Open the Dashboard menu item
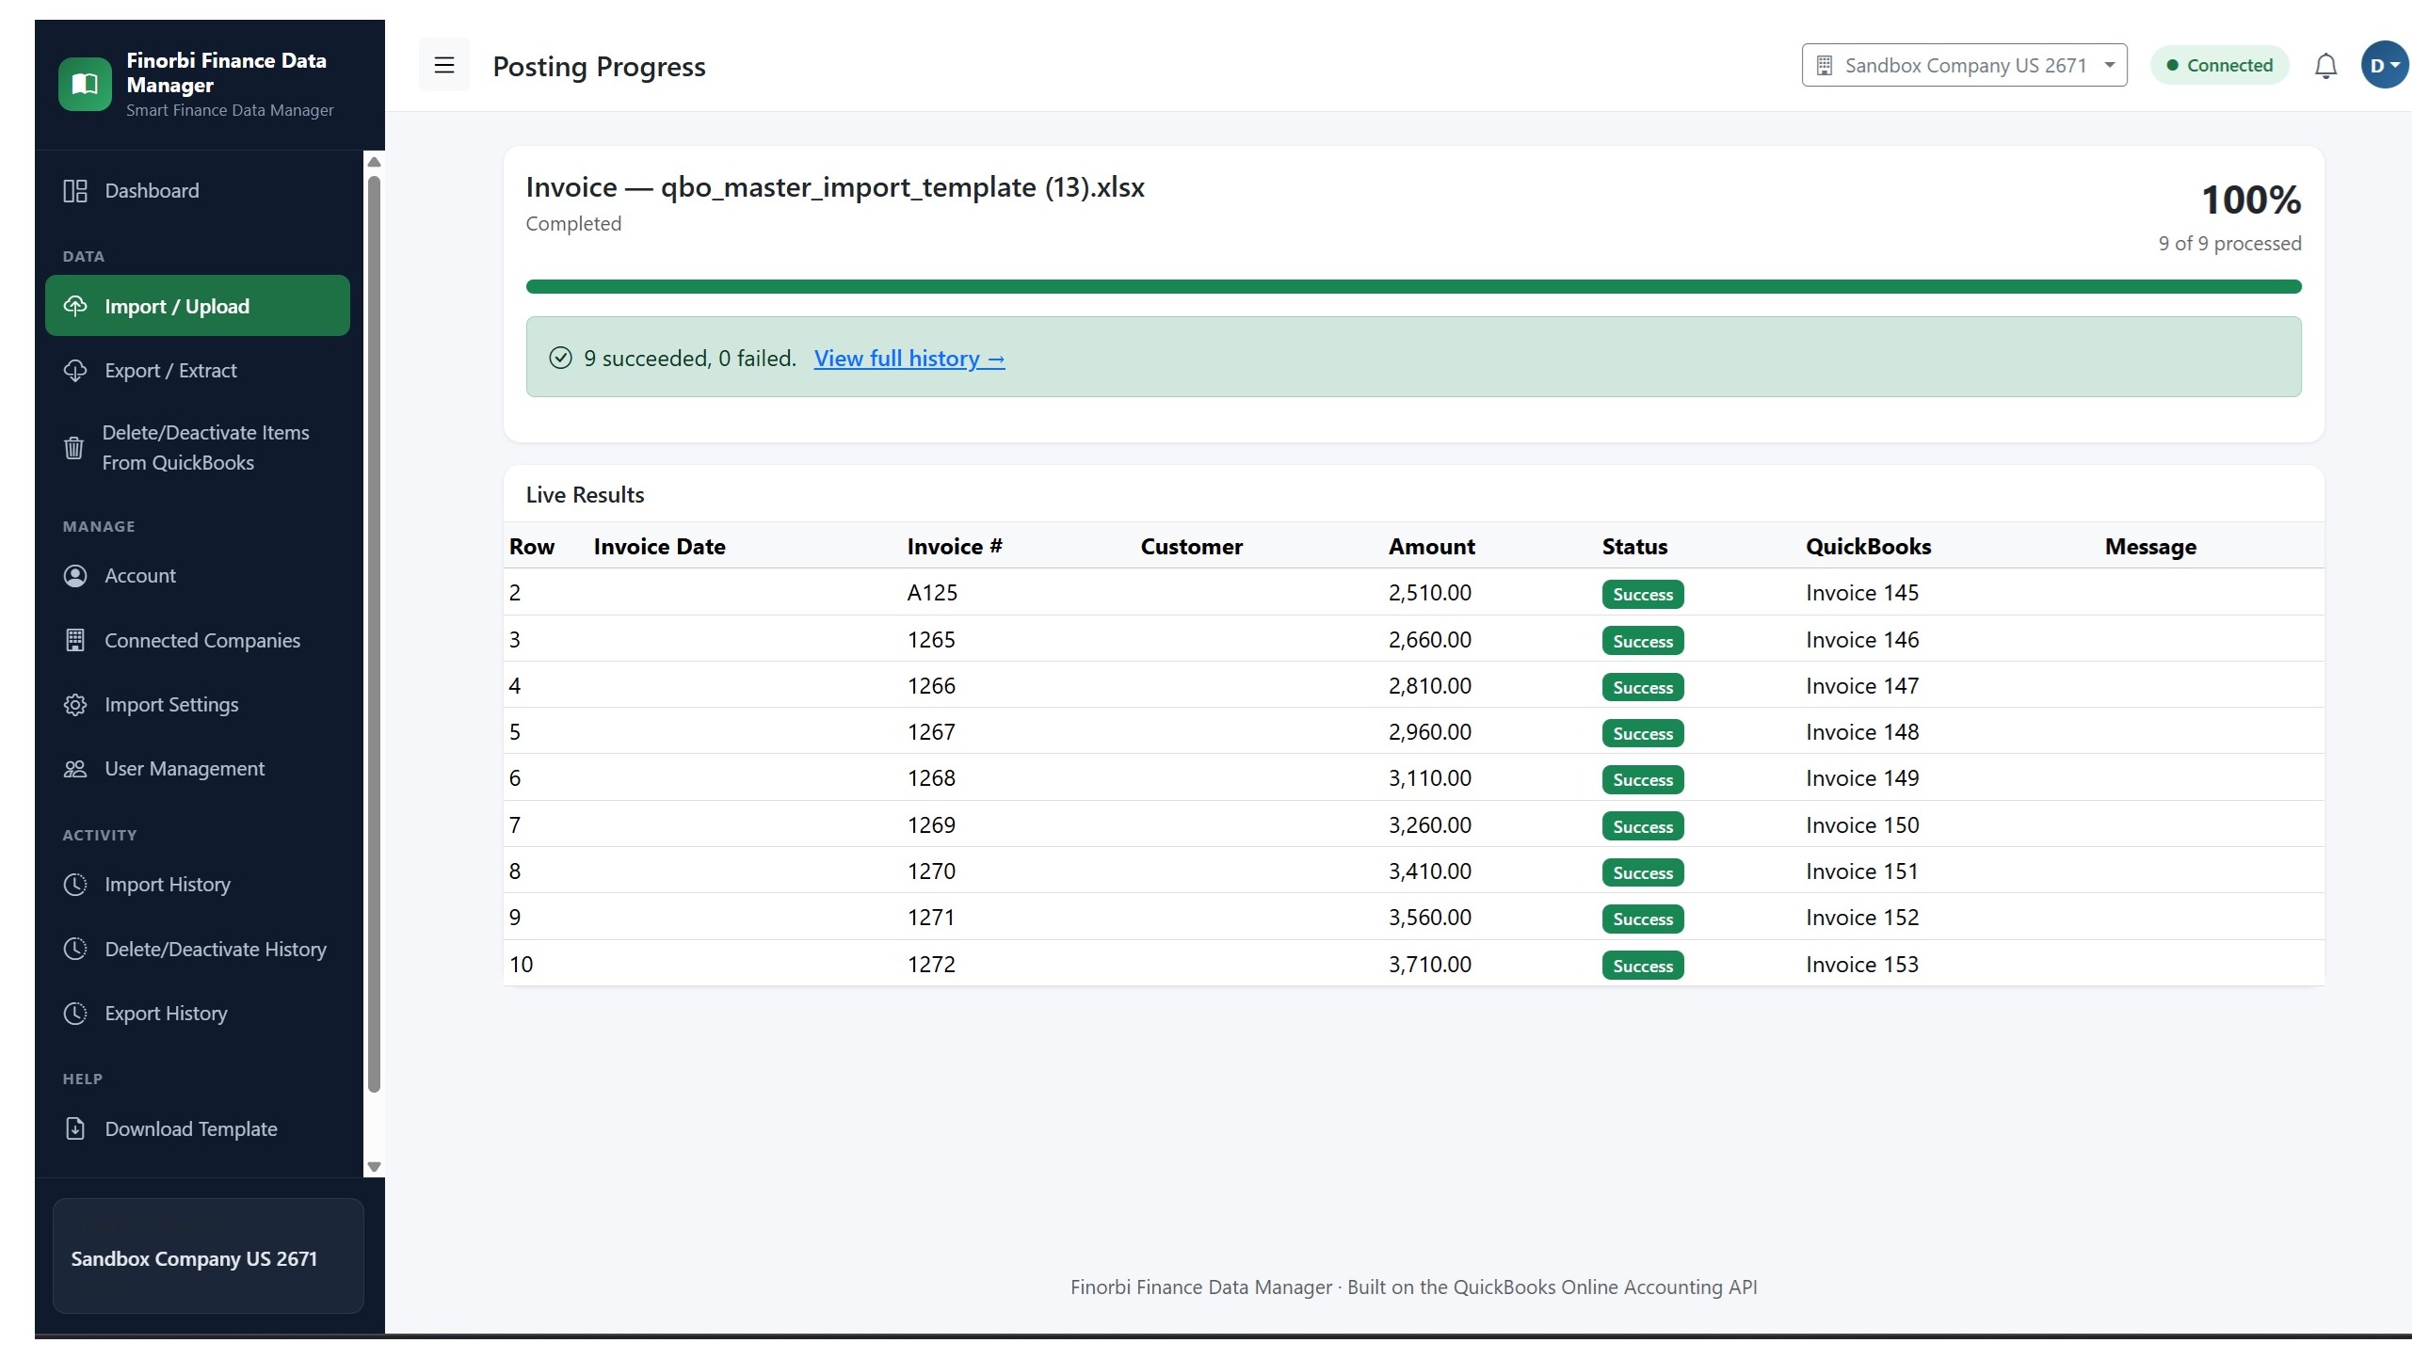The height and width of the screenshot is (1359, 2412). pos(198,191)
